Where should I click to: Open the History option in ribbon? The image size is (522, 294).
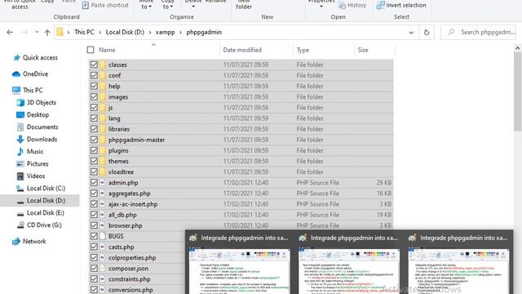(352, 6)
